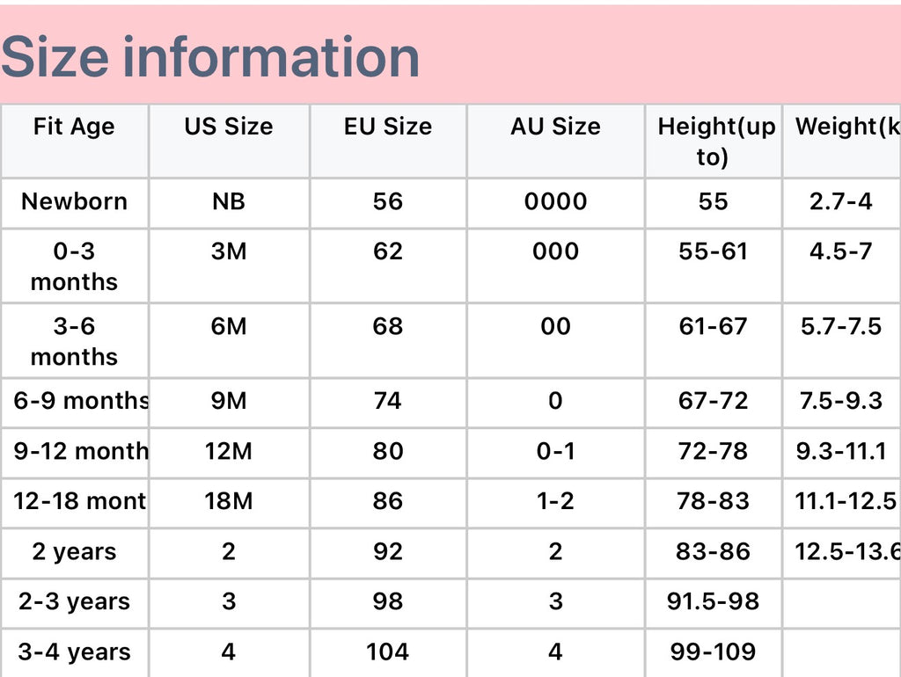The width and height of the screenshot is (901, 677).
Task: Click the weight 2.7-4 cell
Action: point(840,201)
